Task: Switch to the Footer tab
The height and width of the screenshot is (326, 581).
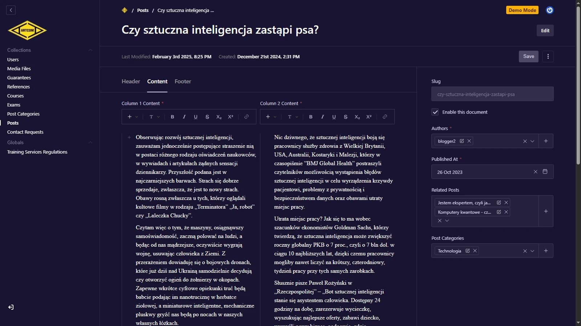Action: coord(183,81)
